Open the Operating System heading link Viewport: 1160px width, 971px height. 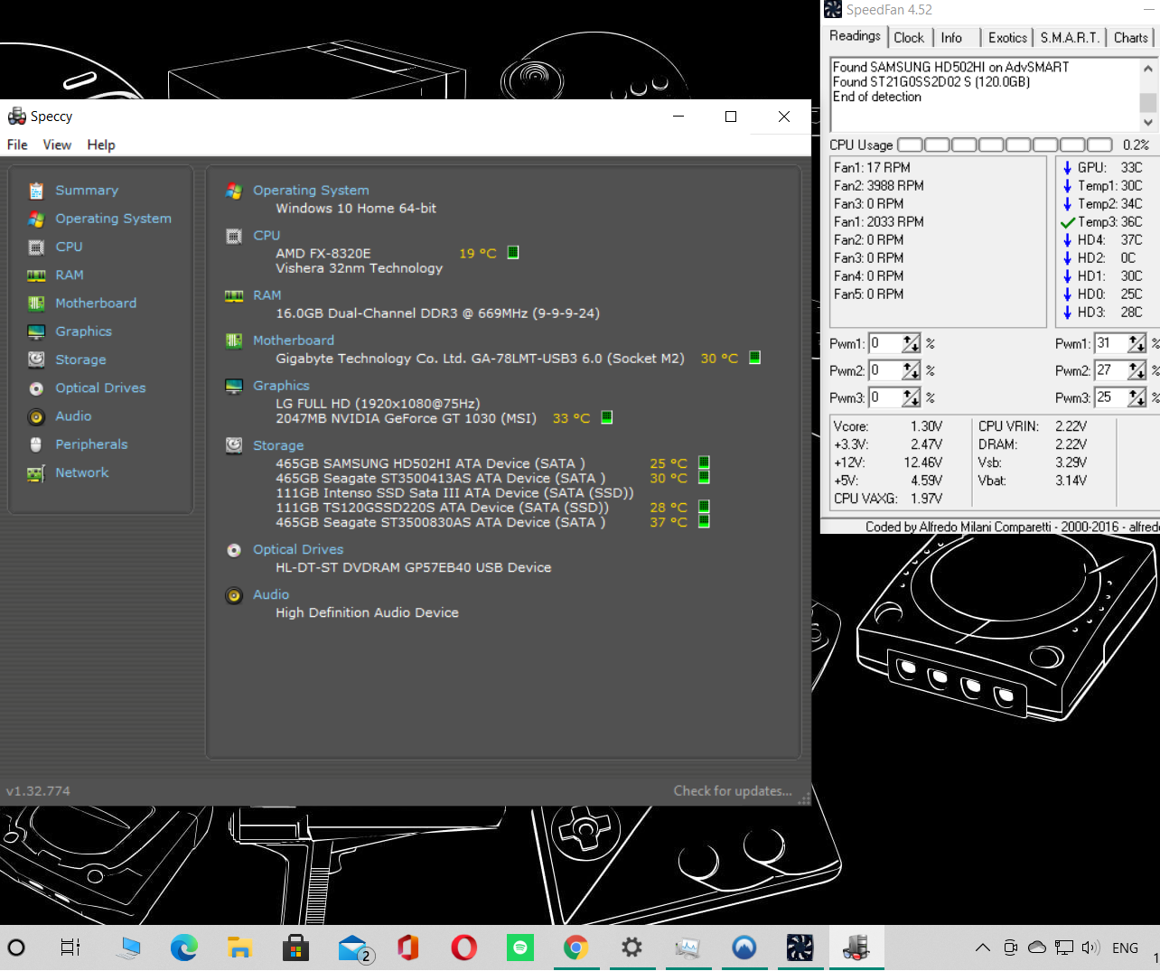click(311, 191)
